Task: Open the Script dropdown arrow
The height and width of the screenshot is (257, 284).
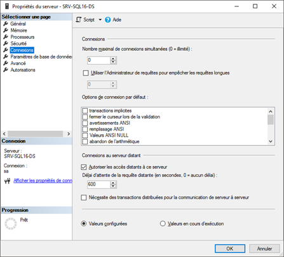Action: tap(100, 20)
